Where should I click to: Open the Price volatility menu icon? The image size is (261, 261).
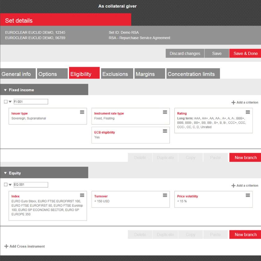(248, 195)
